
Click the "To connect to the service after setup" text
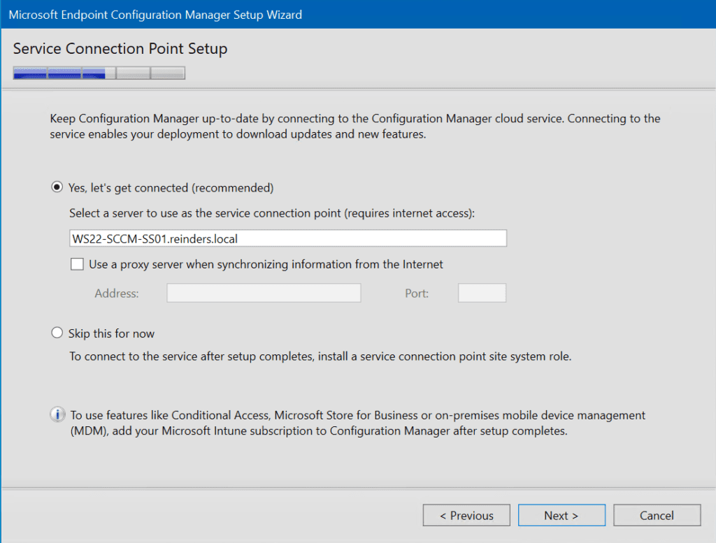click(320, 356)
